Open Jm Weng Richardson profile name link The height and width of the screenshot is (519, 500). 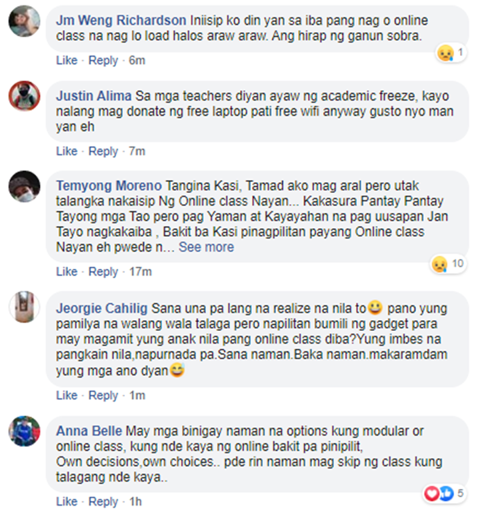click(121, 21)
